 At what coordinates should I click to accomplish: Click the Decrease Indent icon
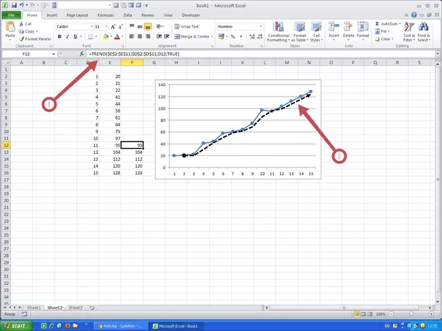point(159,36)
